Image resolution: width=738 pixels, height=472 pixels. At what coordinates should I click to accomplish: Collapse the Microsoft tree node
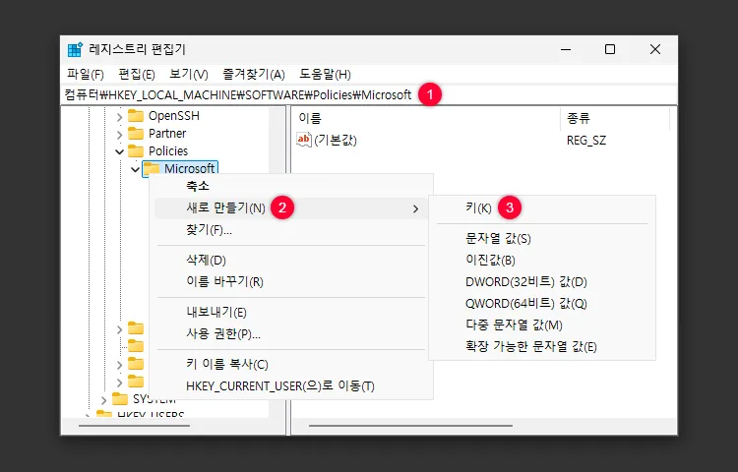[x=135, y=169]
